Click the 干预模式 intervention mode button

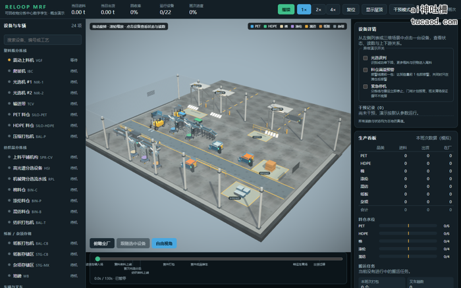402,9
